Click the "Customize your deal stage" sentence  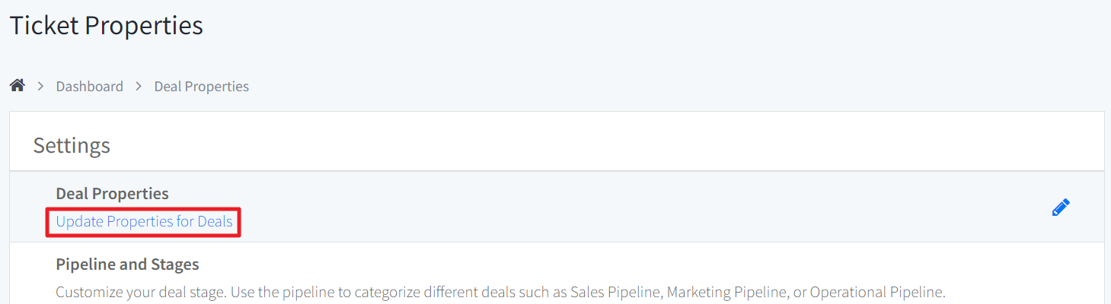point(141,292)
